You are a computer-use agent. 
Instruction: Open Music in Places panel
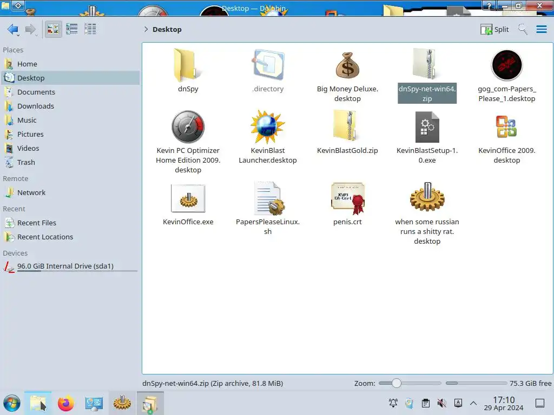point(71,121)
